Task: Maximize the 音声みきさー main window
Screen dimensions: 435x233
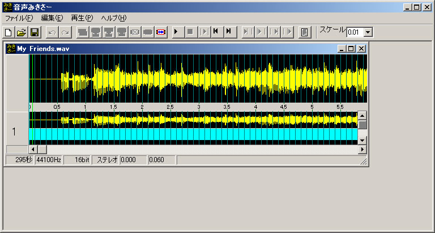Action: (x=417, y=7)
